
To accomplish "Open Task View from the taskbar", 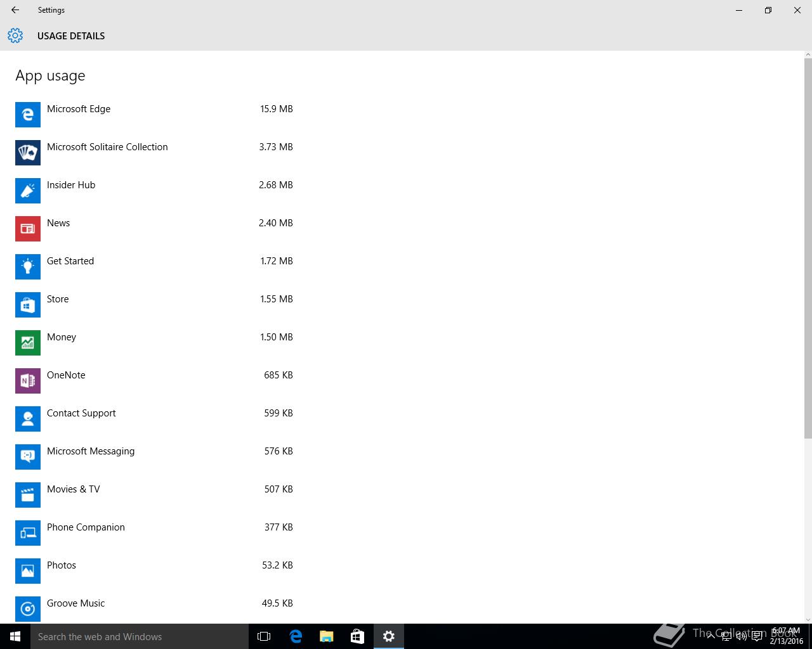I will (x=264, y=636).
